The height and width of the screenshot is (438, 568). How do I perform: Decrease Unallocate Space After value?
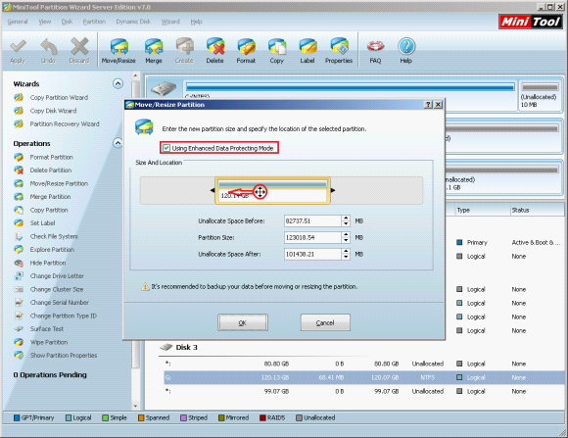click(346, 257)
